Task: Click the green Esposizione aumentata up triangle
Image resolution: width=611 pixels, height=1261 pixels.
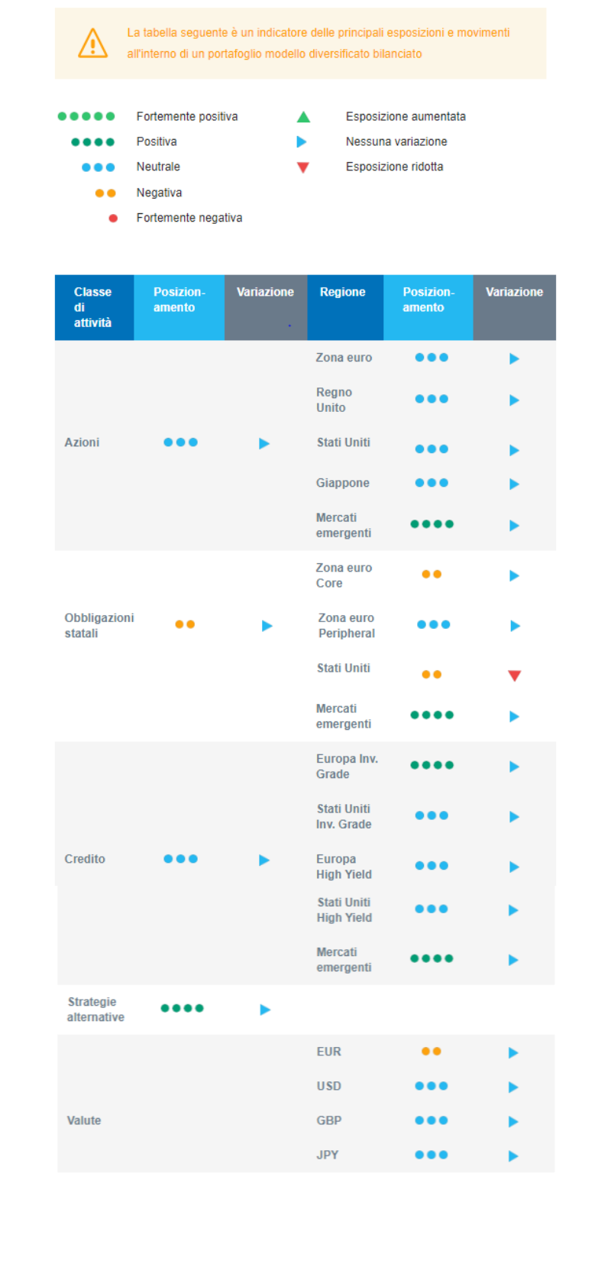Action: (x=303, y=117)
